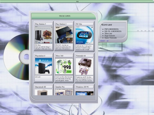Click the Play Station 3 box art image

click(x=44, y=35)
